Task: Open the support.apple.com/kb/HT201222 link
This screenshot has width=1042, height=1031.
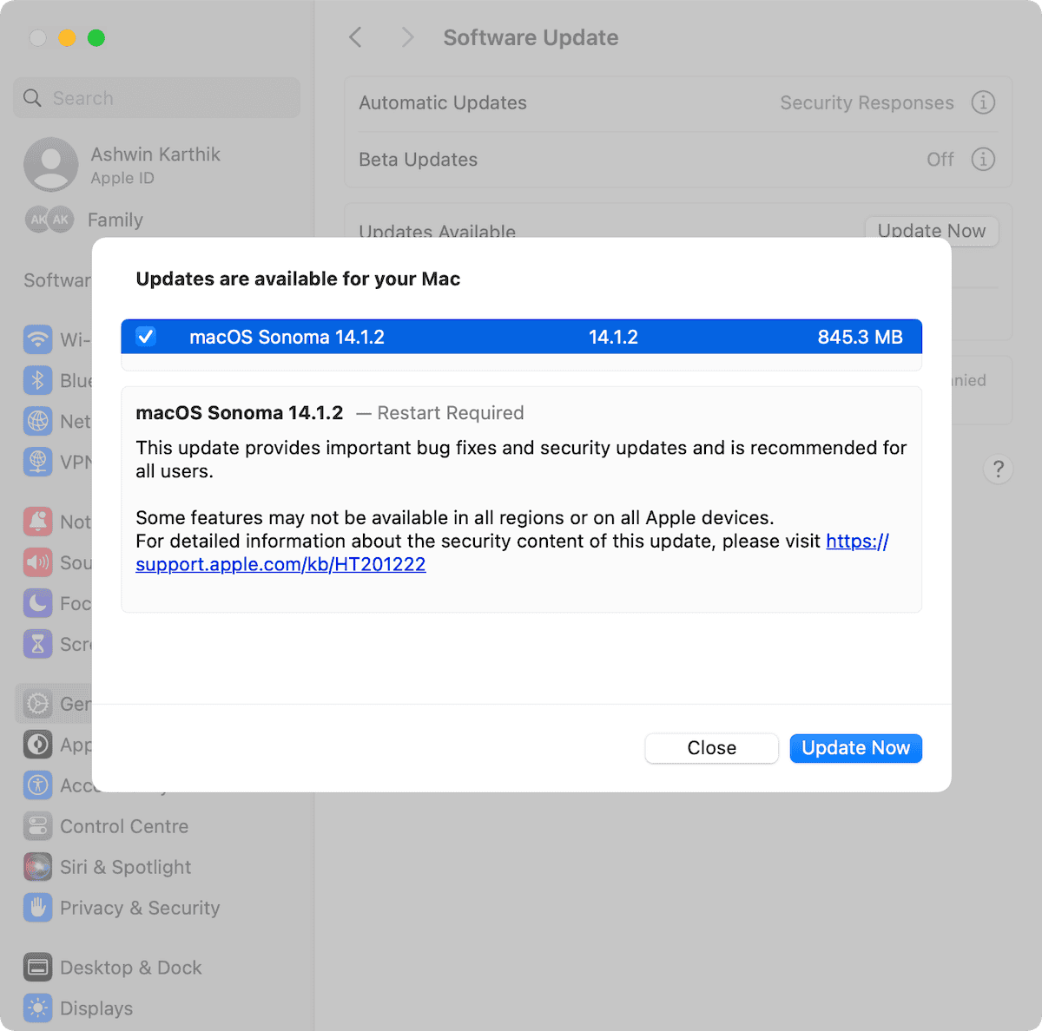Action: pos(280,564)
